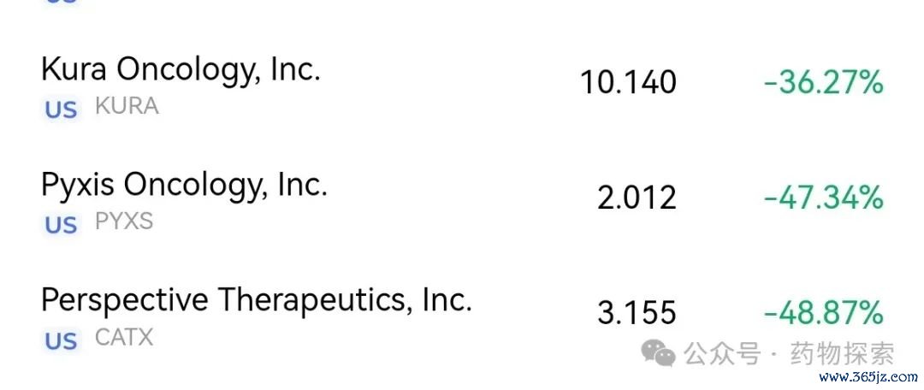Viewport: 924px width, 390px height.
Task: Tap the -47.34% change value
Action: (x=824, y=198)
